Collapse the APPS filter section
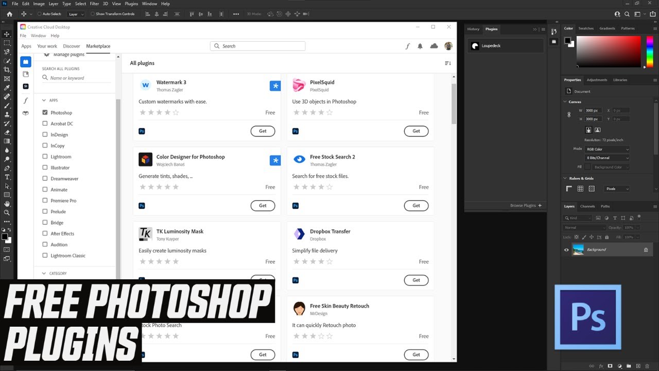659x371 pixels. [44, 100]
